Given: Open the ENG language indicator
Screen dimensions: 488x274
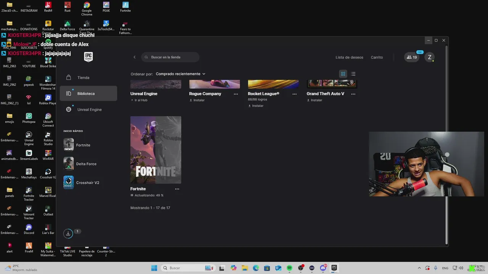Looking at the screenshot, I should 445,268.
